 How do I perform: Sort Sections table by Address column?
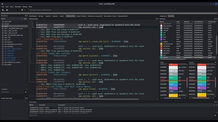[188, 22]
